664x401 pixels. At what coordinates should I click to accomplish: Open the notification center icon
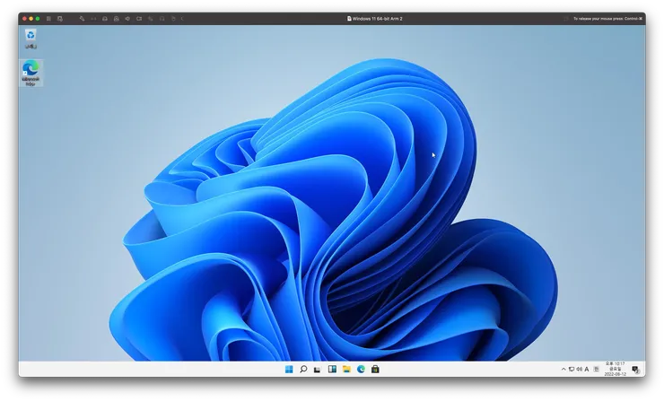(x=635, y=370)
